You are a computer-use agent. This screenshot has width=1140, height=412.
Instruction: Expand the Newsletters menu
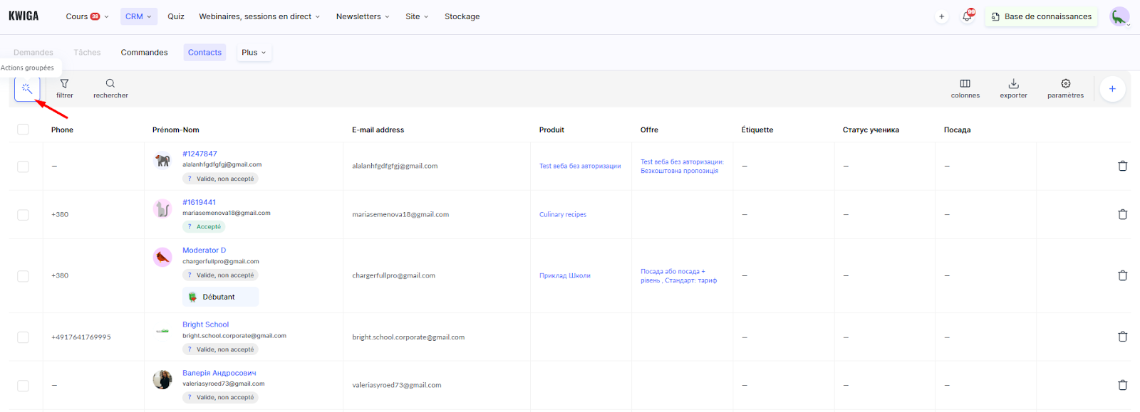pyautogui.click(x=363, y=16)
